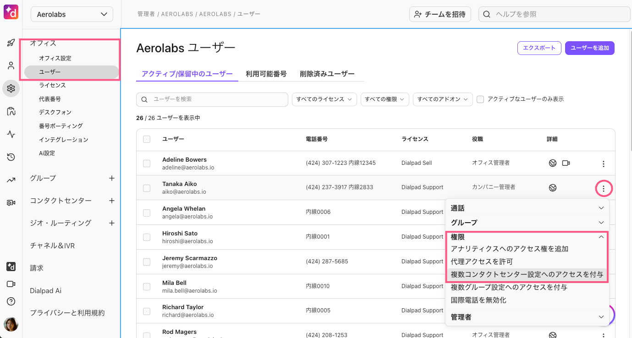This screenshot has height=338, width=632.
Task: Click globe icon in Tanaka Aiko row
Action: tap(553, 188)
